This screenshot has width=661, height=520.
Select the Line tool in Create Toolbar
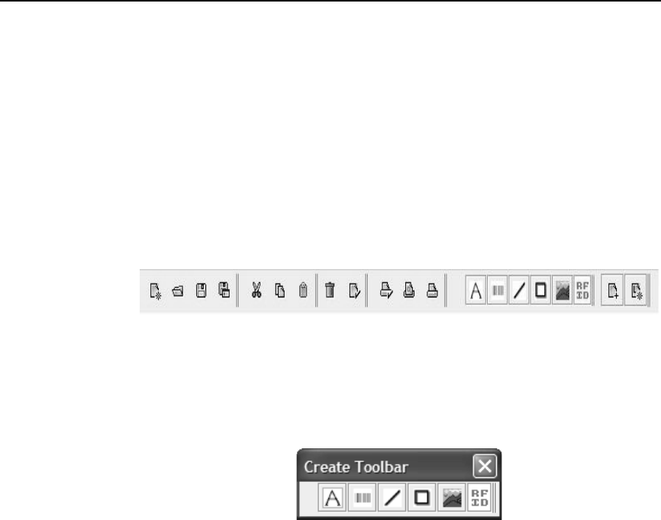(392, 498)
